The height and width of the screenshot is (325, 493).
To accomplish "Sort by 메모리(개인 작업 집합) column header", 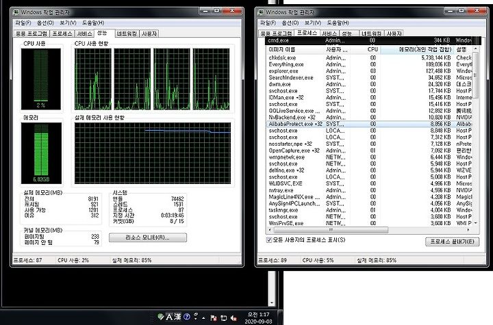I will (x=417, y=50).
